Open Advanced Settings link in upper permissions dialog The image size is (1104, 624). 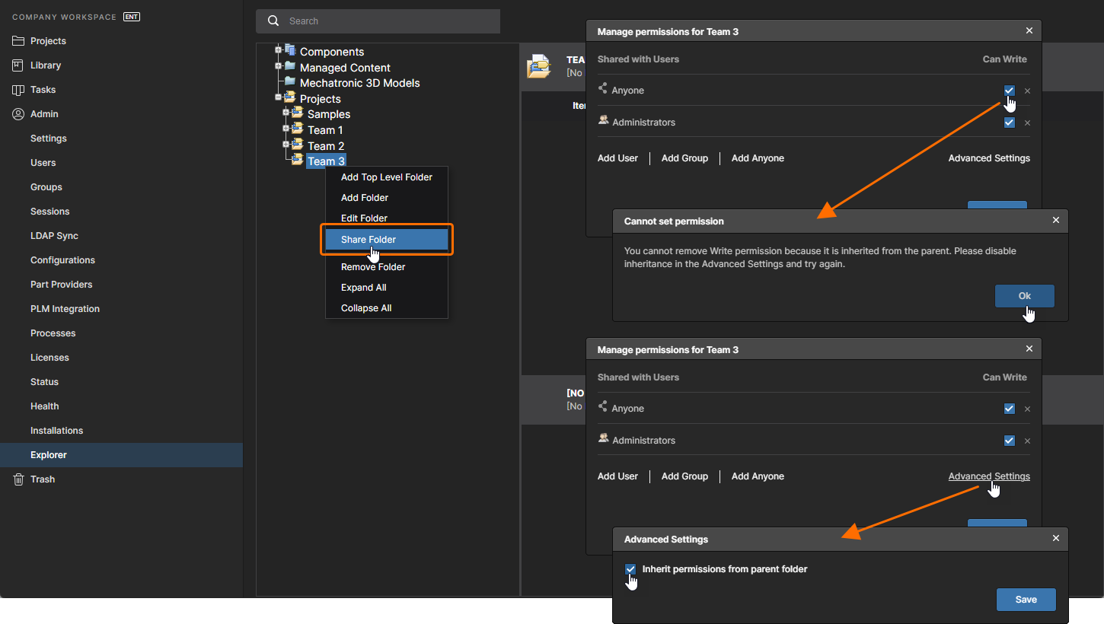[989, 158]
